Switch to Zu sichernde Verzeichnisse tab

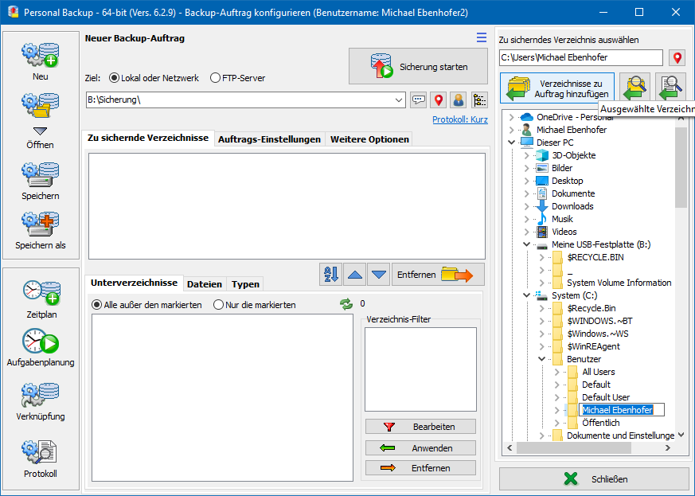[x=148, y=138]
